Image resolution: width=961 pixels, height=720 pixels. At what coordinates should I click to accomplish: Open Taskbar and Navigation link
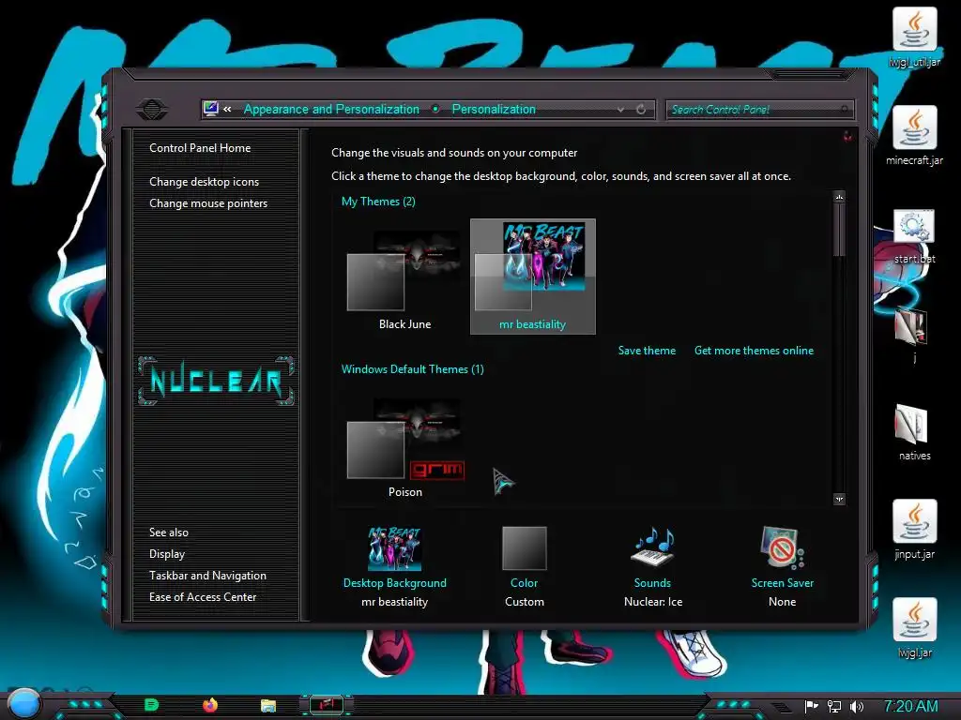click(207, 576)
